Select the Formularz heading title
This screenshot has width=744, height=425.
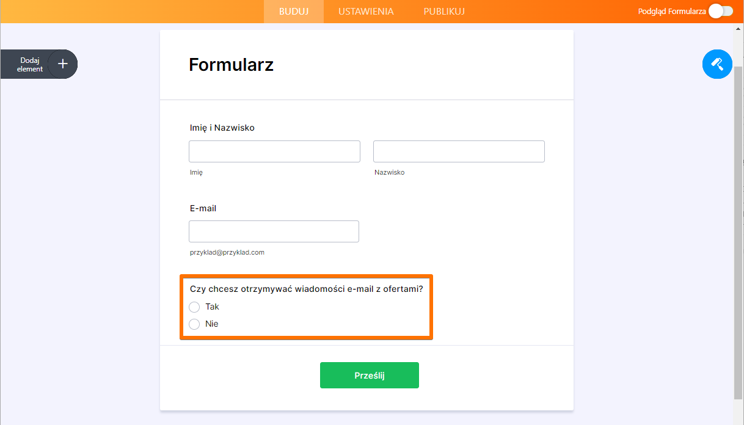click(231, 65)
